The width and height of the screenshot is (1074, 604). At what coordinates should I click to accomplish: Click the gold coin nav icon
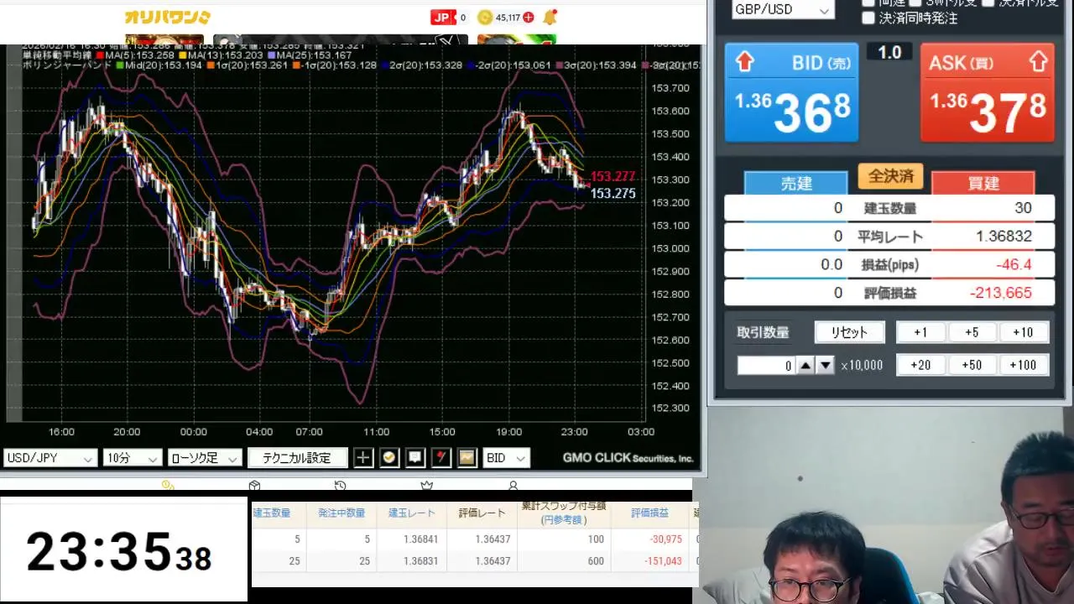[168, 485]
